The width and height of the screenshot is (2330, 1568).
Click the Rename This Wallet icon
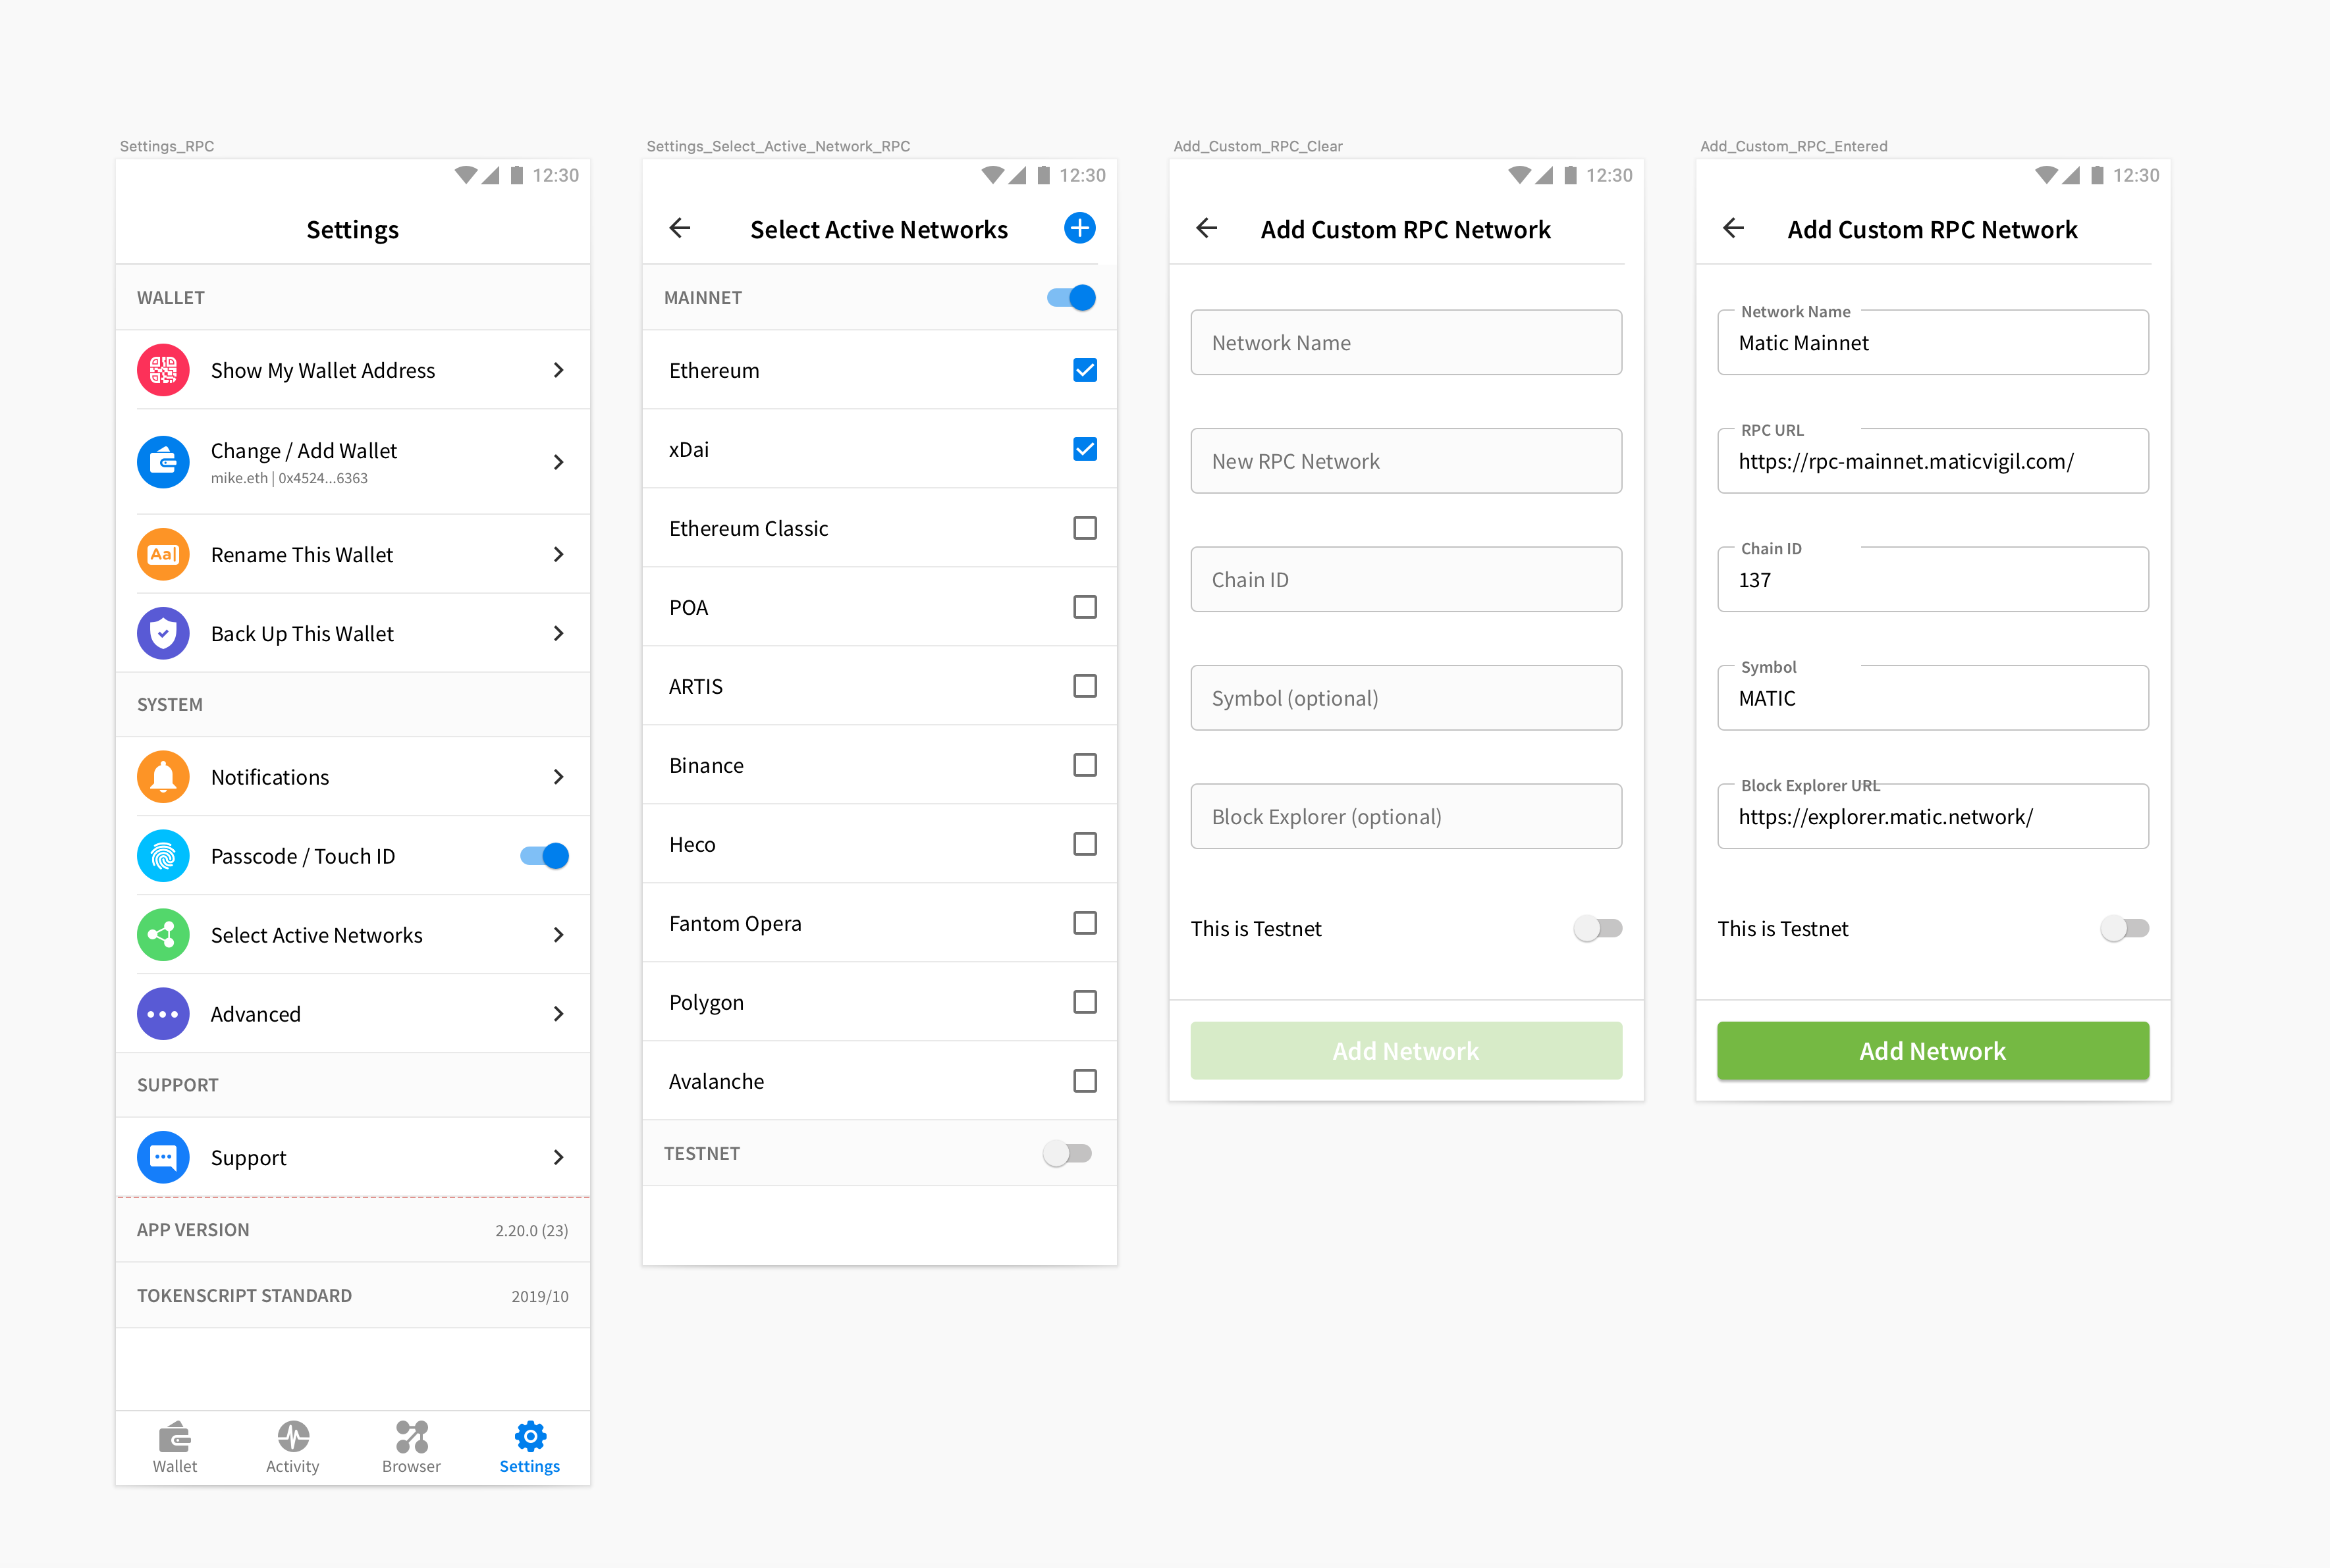[x=162, y=554]
